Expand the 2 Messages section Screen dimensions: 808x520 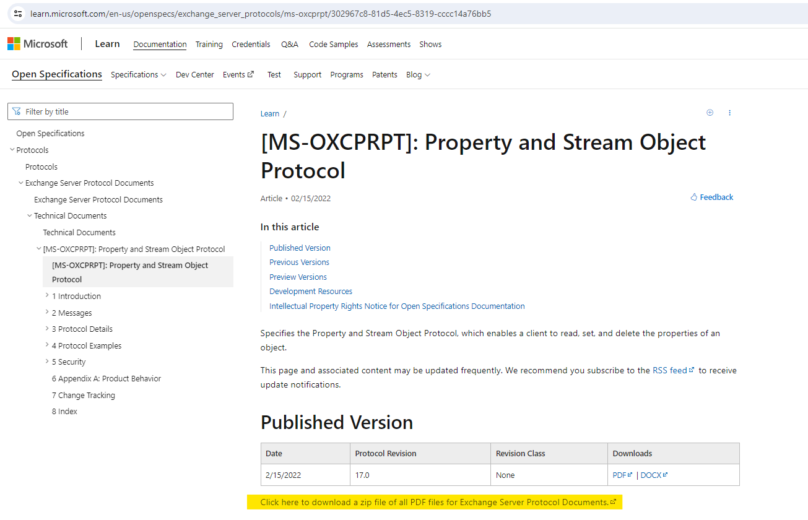(x=47, y=313)
